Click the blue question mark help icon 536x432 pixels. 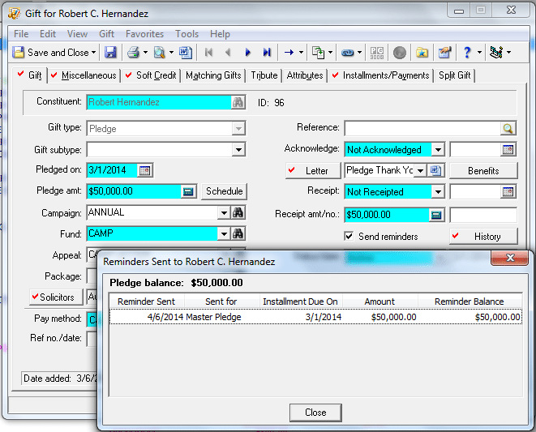(467, 53)
